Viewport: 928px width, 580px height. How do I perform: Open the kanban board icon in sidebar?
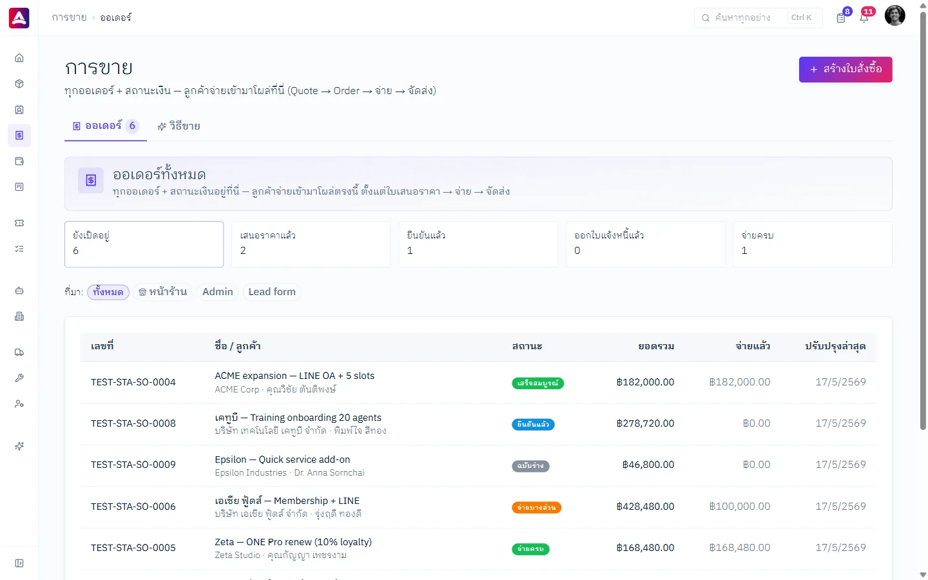(19, 187)
